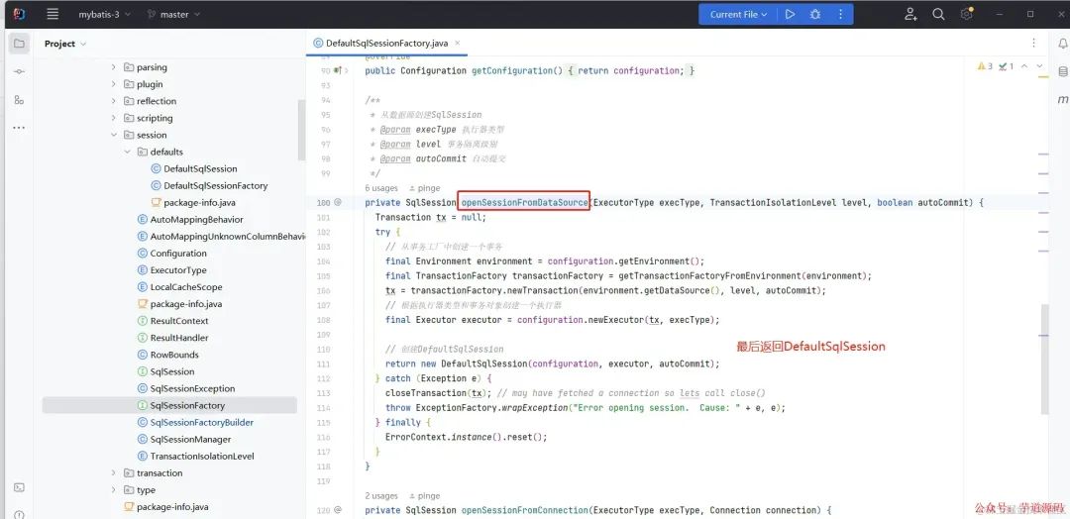Click the '2 usages' hint above line 120
1070x519 pixels.
381,496
